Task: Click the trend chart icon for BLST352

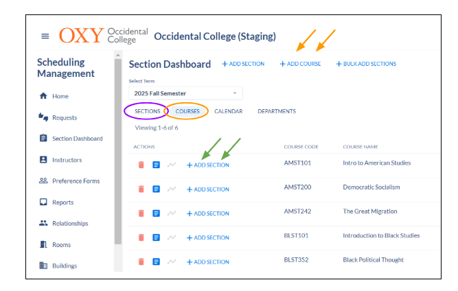Action: click(x=172, y=261)
